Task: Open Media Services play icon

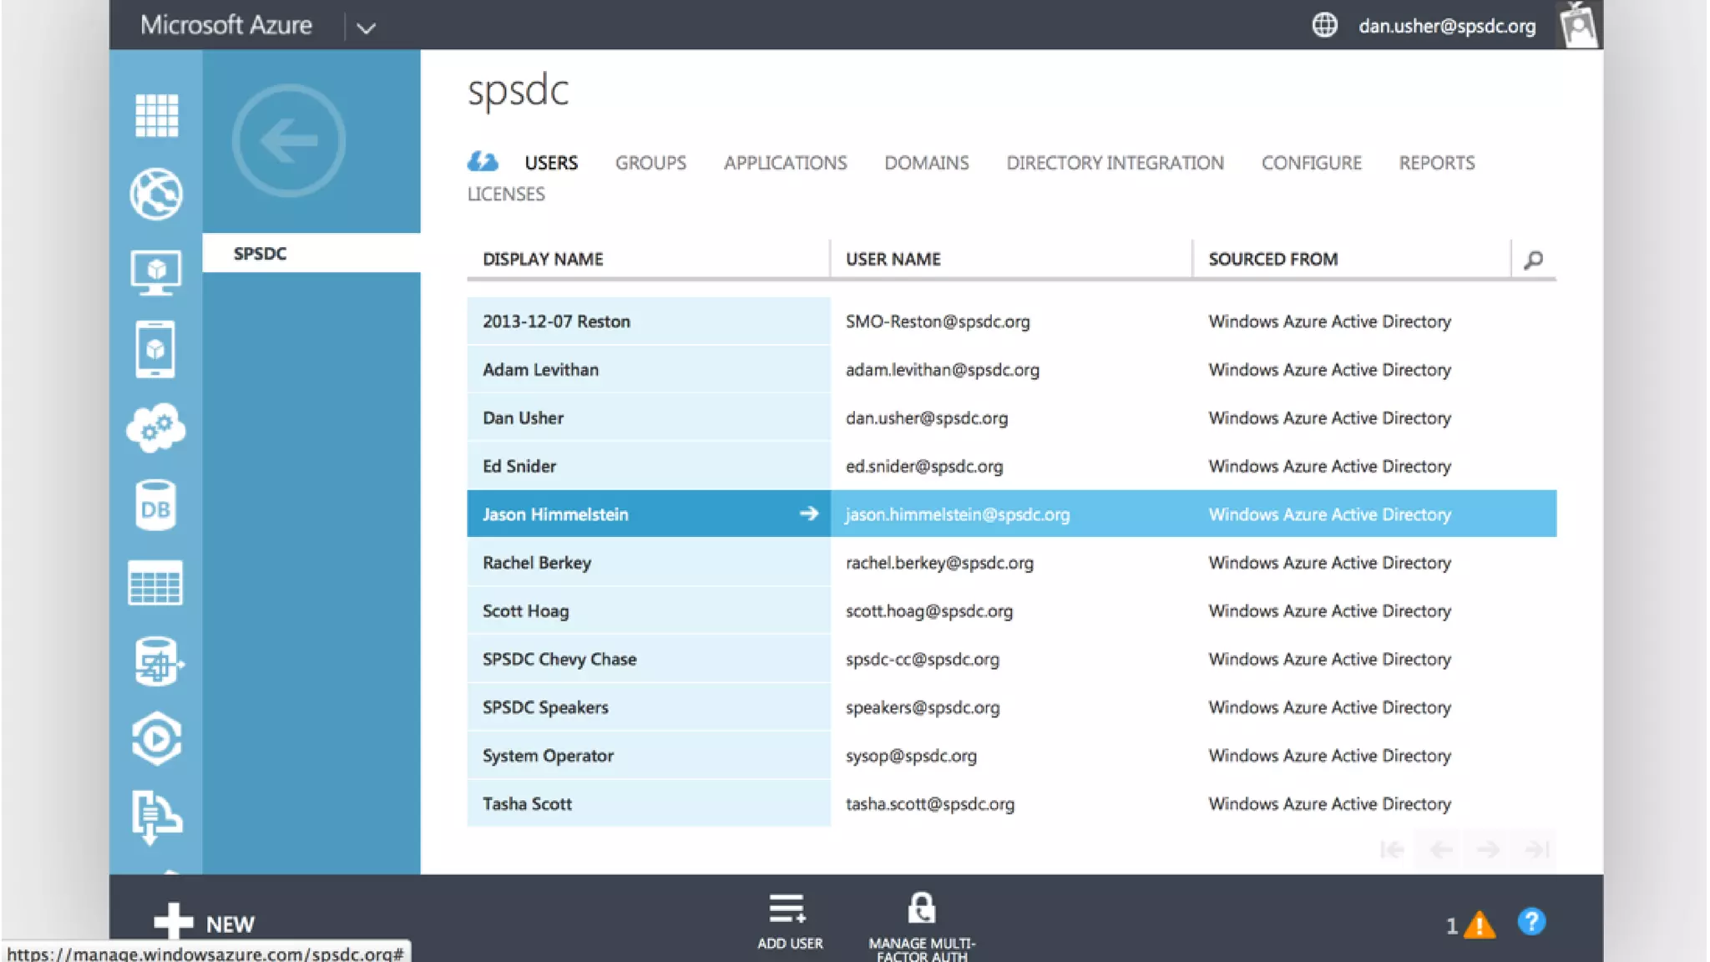Action: (x=156, y=739)
